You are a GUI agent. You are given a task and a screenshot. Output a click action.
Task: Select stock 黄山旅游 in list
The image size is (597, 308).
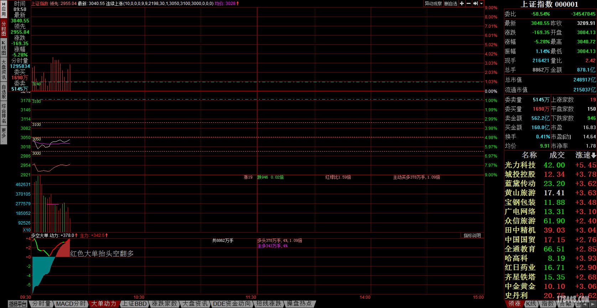tap(550, 193)
